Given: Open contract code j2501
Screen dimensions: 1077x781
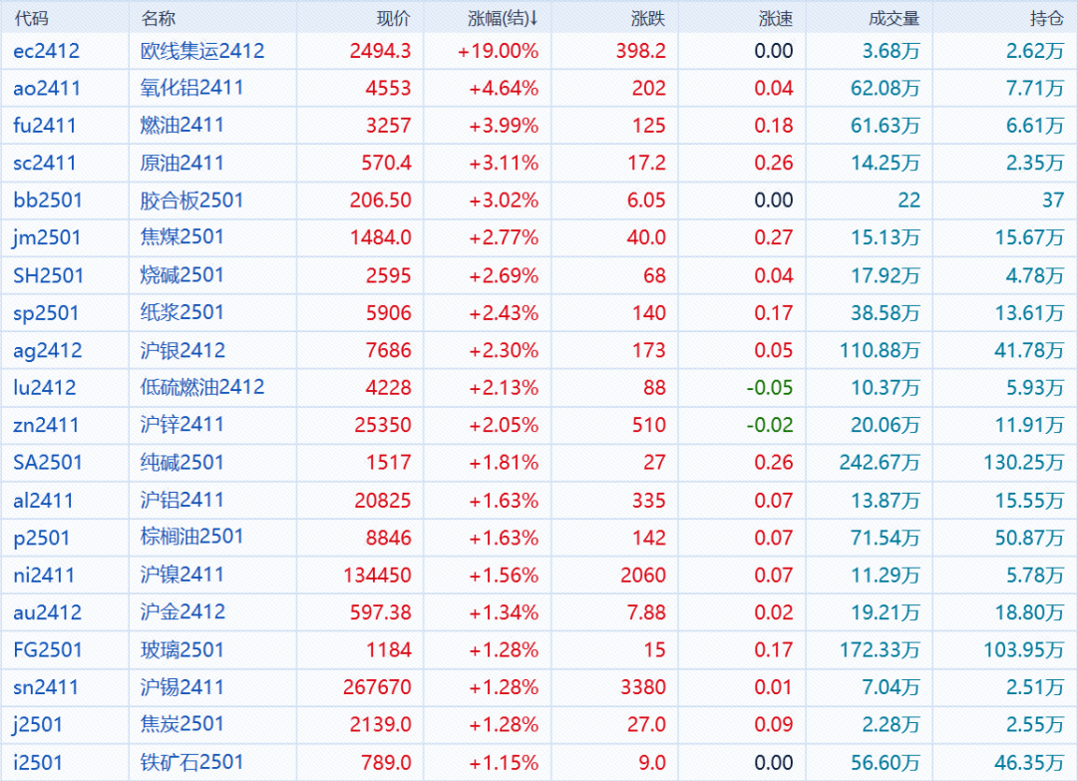Looking at the screenshot, I should point(38,725).
